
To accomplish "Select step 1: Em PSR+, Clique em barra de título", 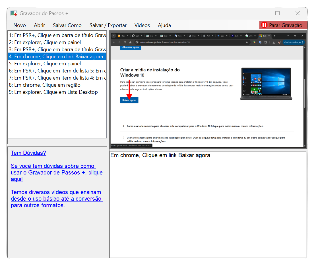I will [x=57, y=35].
